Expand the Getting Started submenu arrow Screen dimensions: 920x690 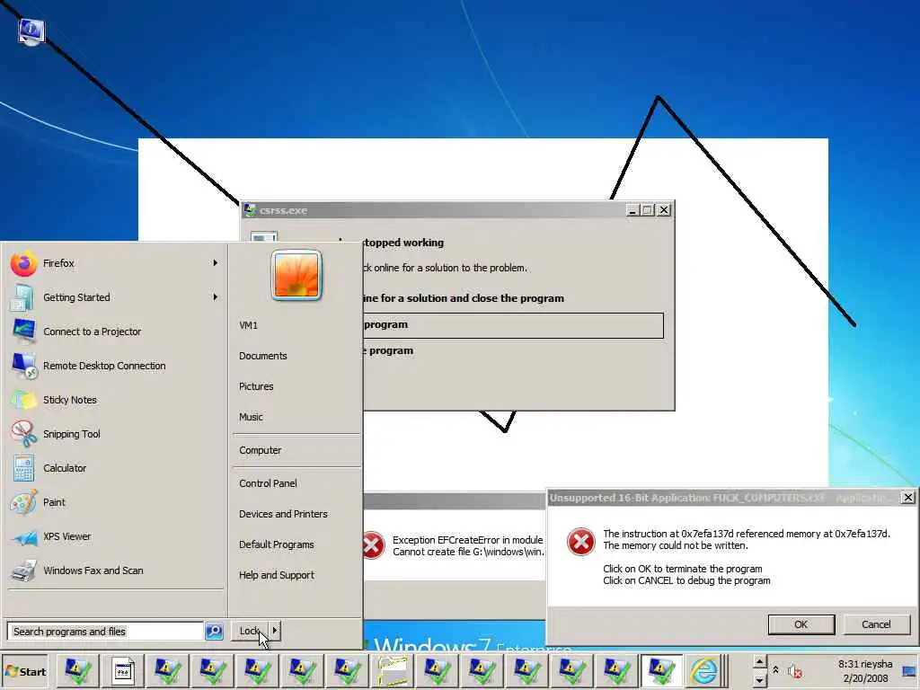click(216, 297)
